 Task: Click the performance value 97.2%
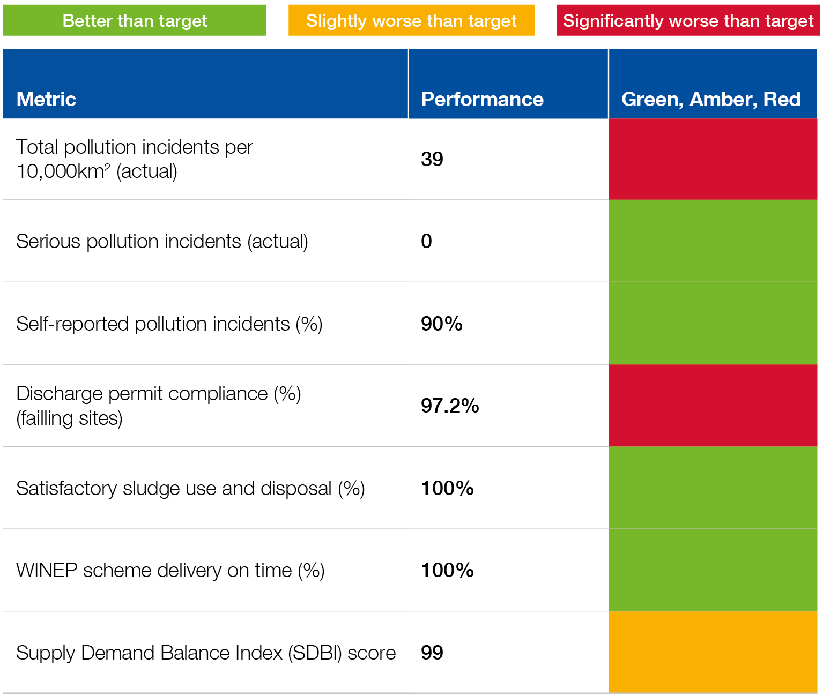(450, 406)
